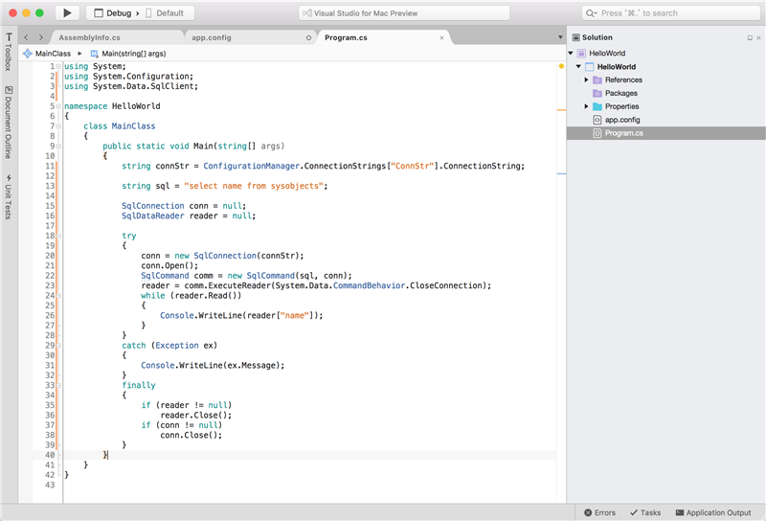
Task: Open the Document Outline side panel
Action: click(x=9, y=123)
